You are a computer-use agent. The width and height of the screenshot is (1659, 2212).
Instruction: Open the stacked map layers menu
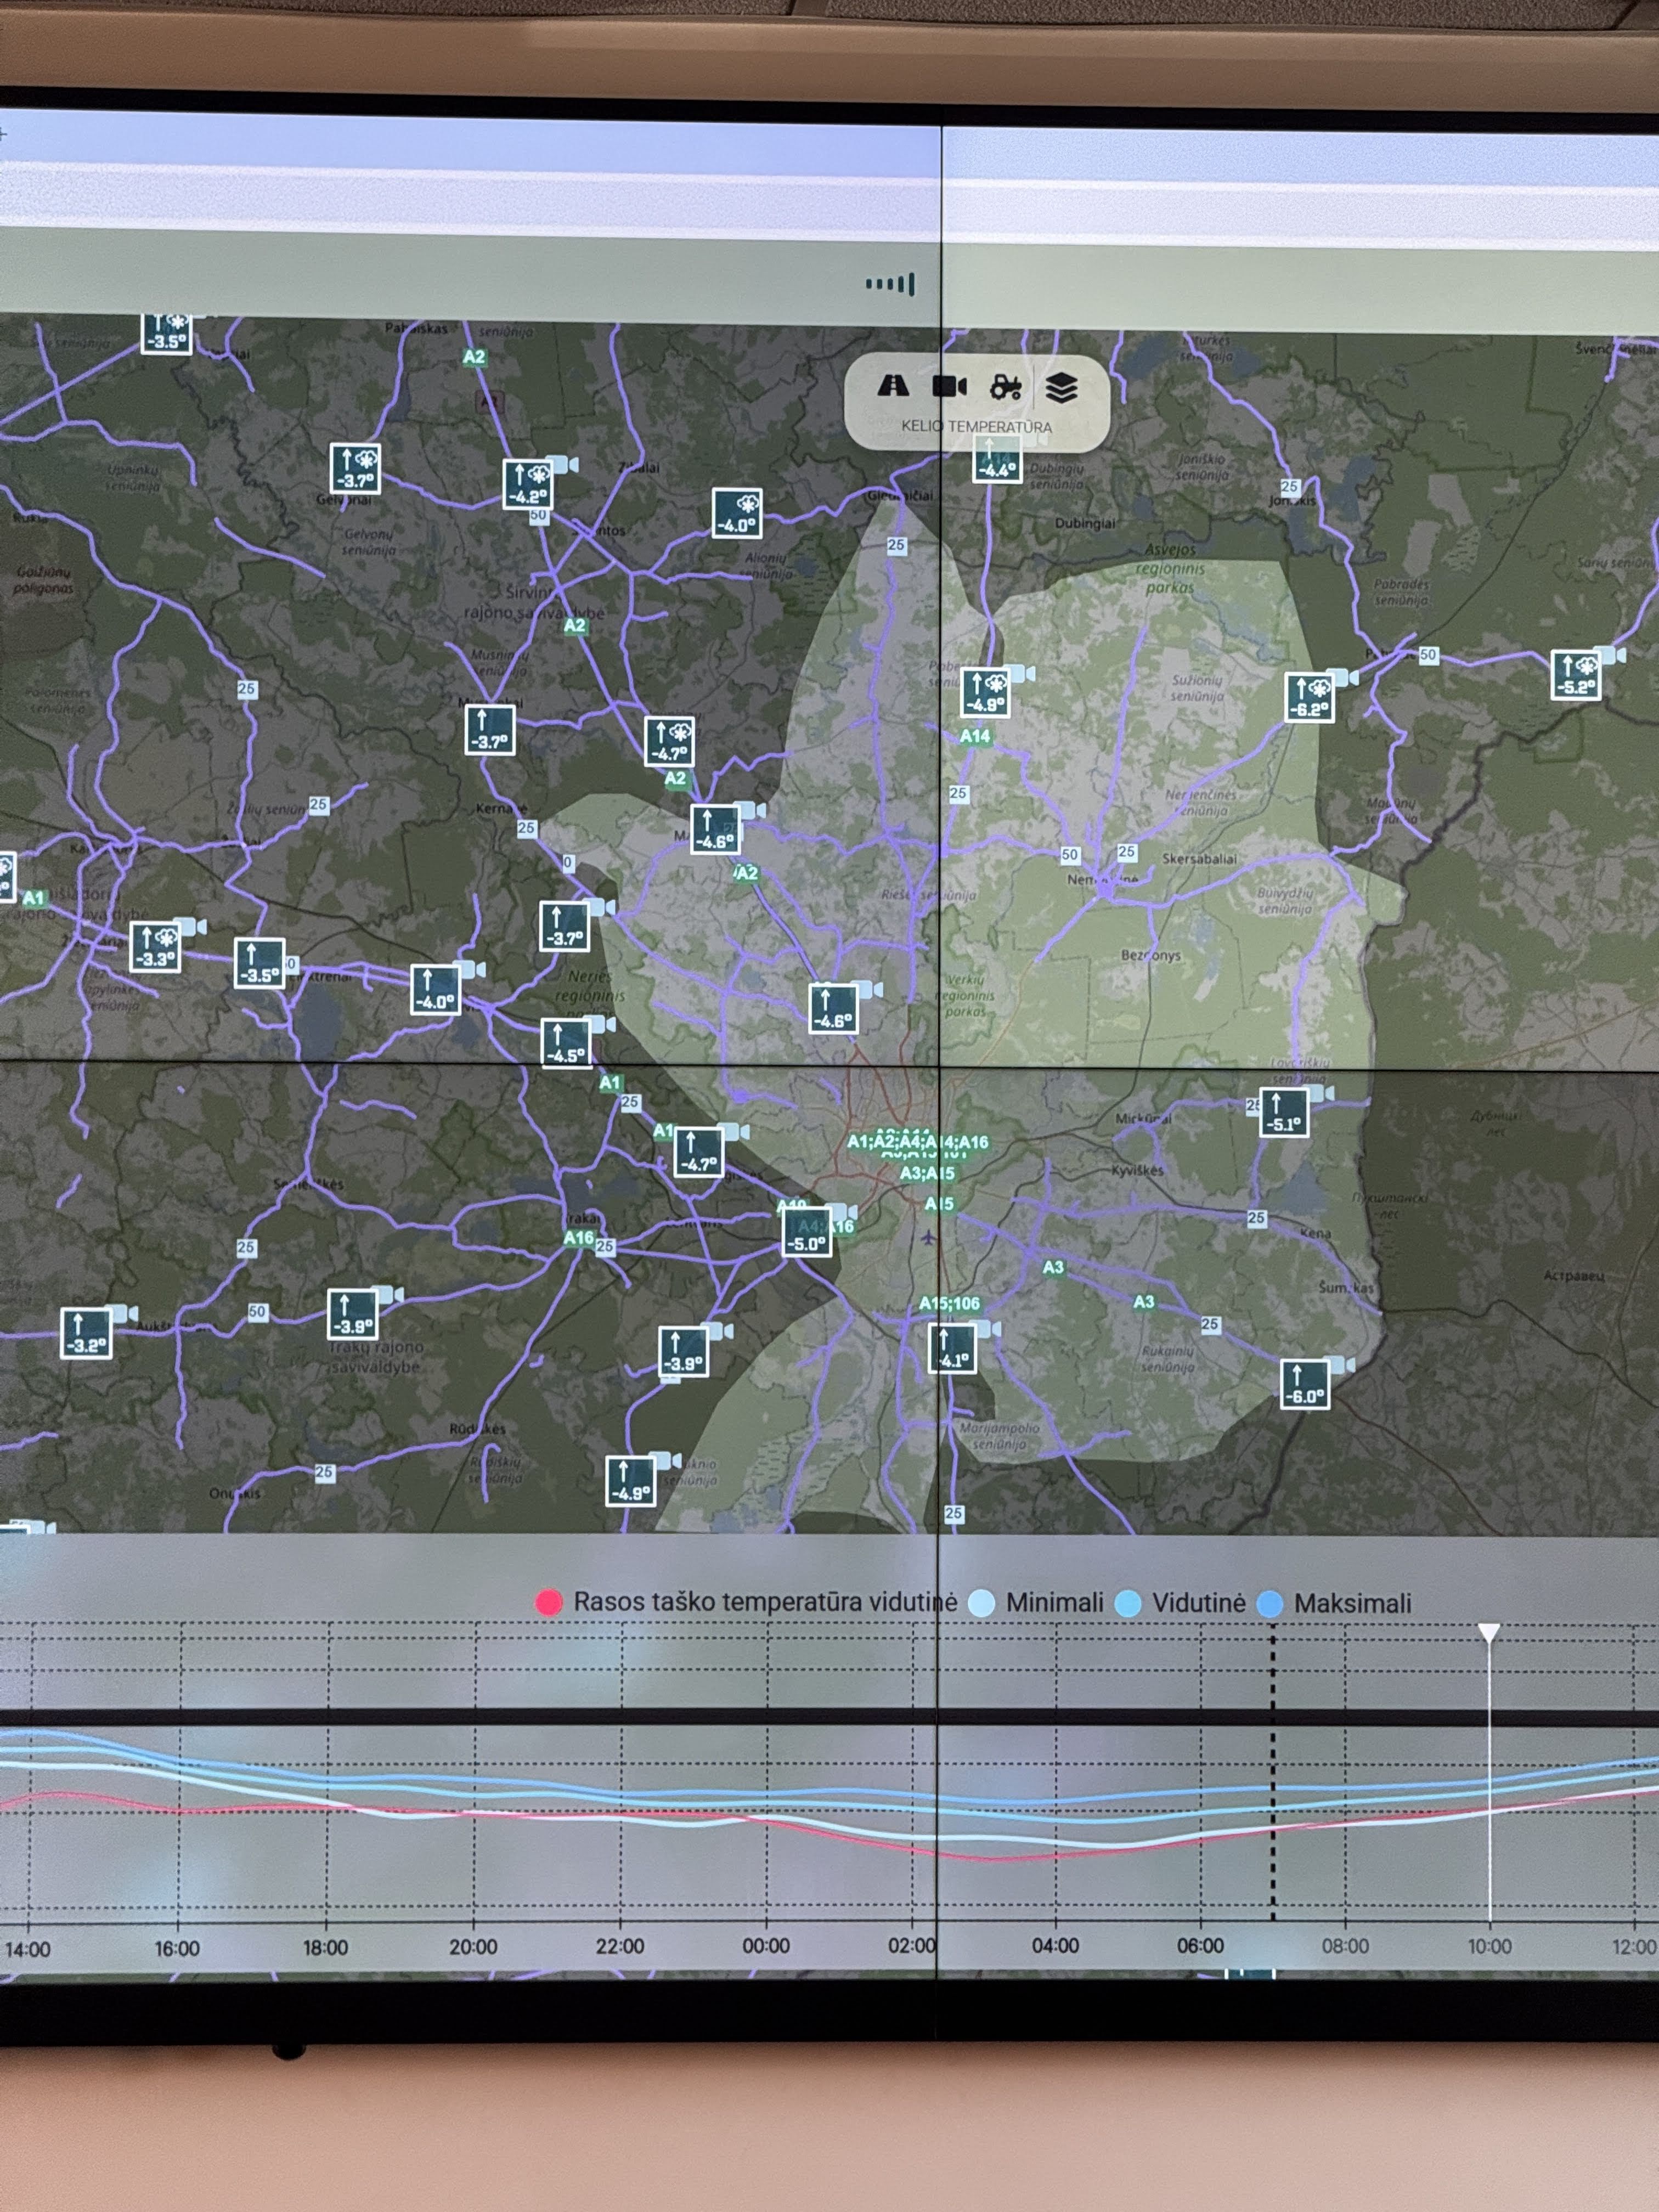1062,387
